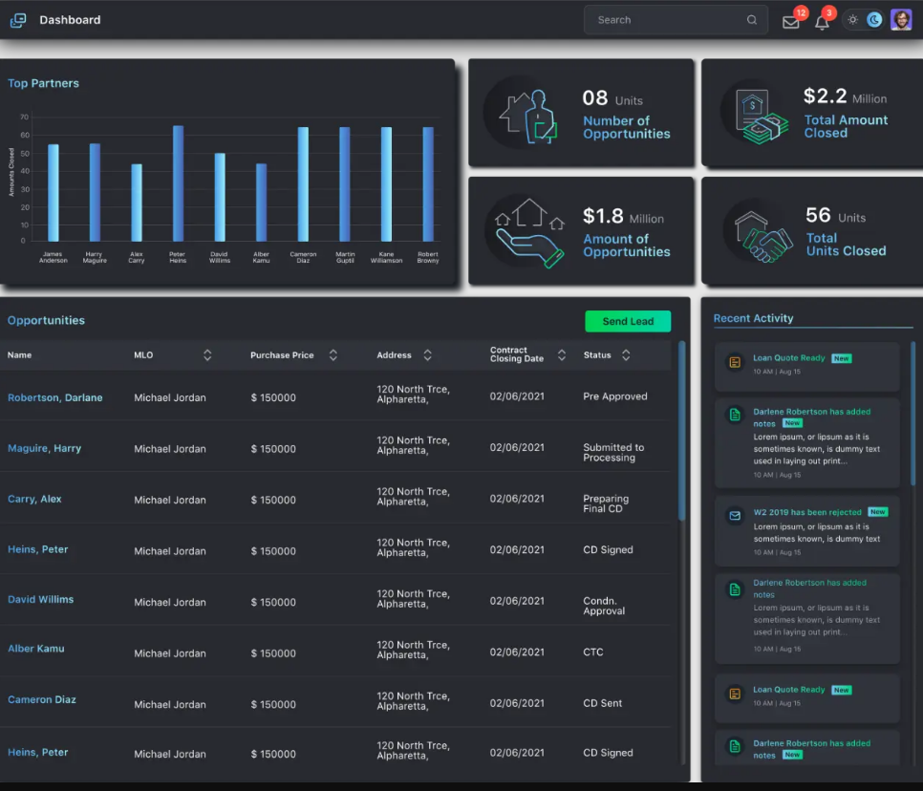The height and width of the screenshot is (791, 923).
Task: Sort by Status column arrows
Action: point(626,354)
